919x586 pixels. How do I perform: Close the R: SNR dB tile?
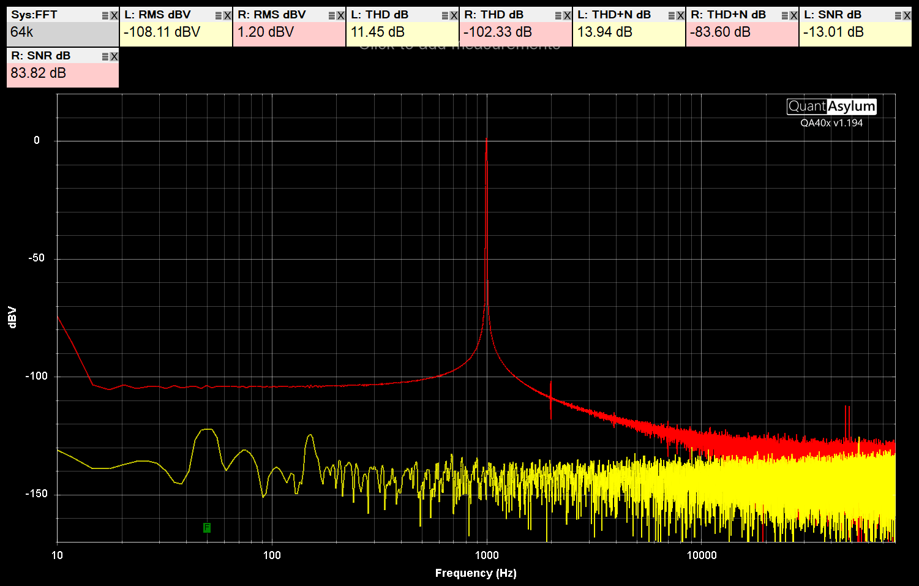pos(114,56)
